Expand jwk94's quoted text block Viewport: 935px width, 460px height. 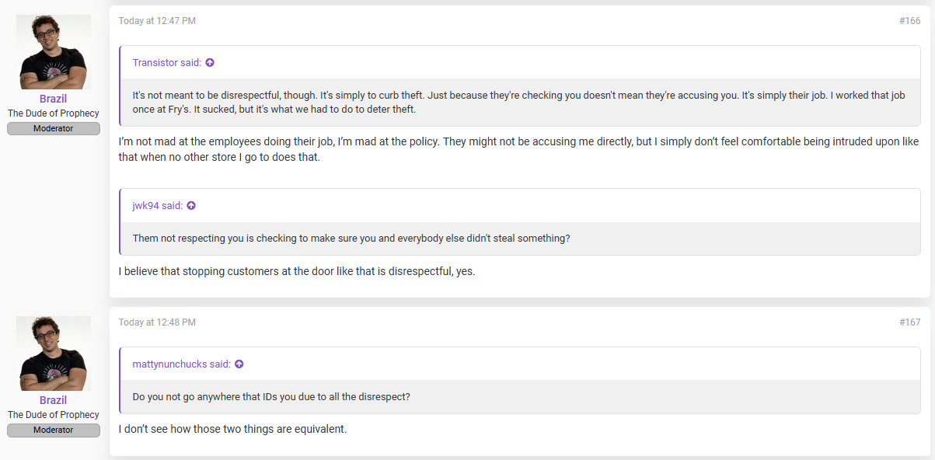point(521,239)
